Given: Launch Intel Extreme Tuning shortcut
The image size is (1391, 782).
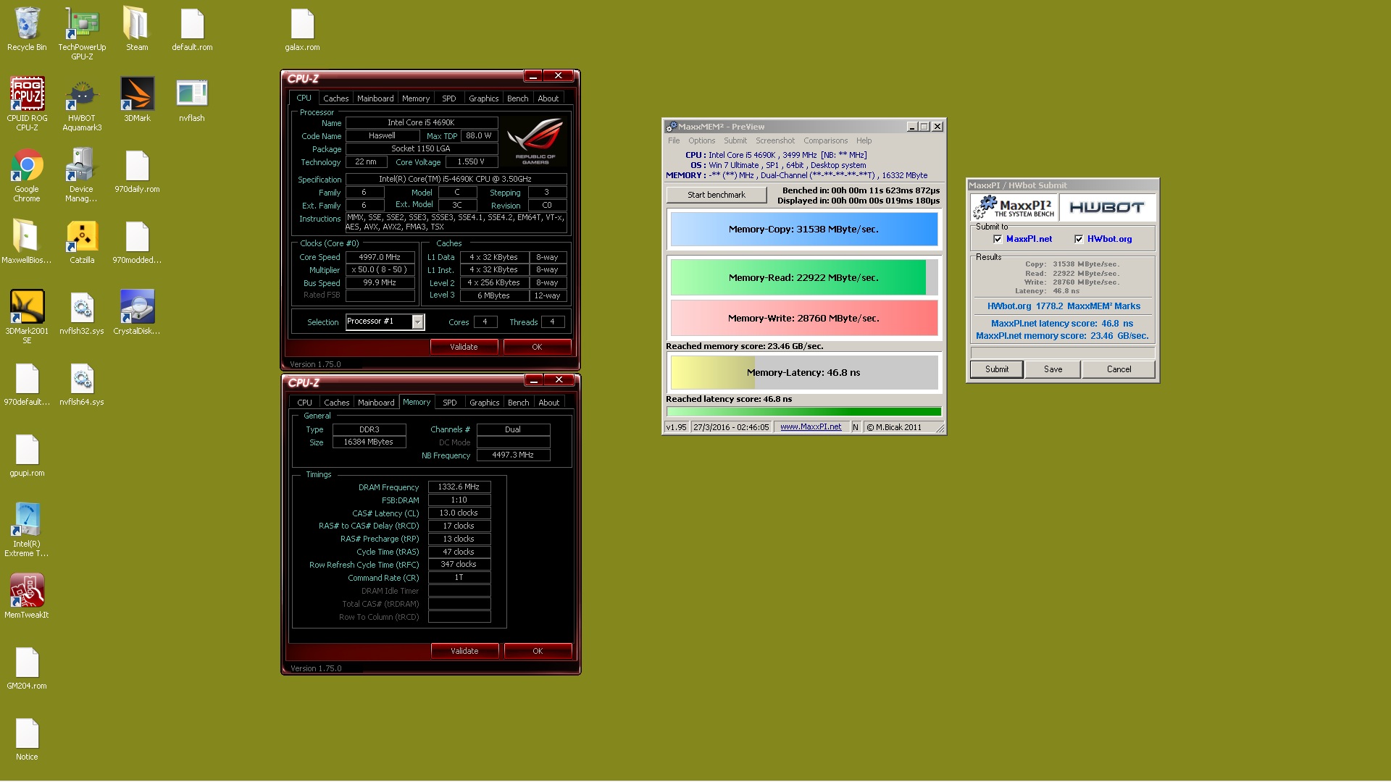Looking at the screenshot, I should click(x=27, y=530).
